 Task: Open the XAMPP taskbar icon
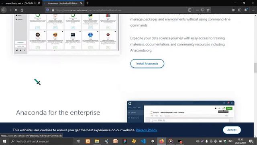pyautogui.click(x=88, y=141)
